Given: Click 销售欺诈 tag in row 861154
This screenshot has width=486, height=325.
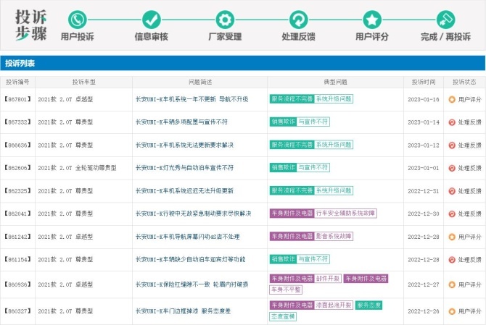Looking at the screenshot, I should point(284,259).
